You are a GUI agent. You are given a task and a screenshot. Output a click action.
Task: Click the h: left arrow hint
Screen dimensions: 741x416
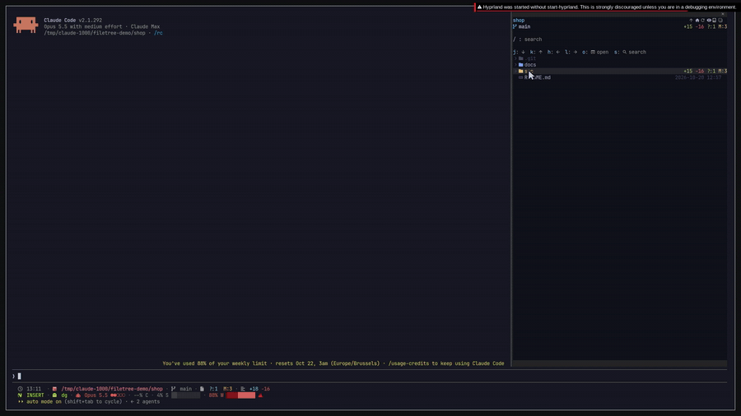tap(553, 53)
